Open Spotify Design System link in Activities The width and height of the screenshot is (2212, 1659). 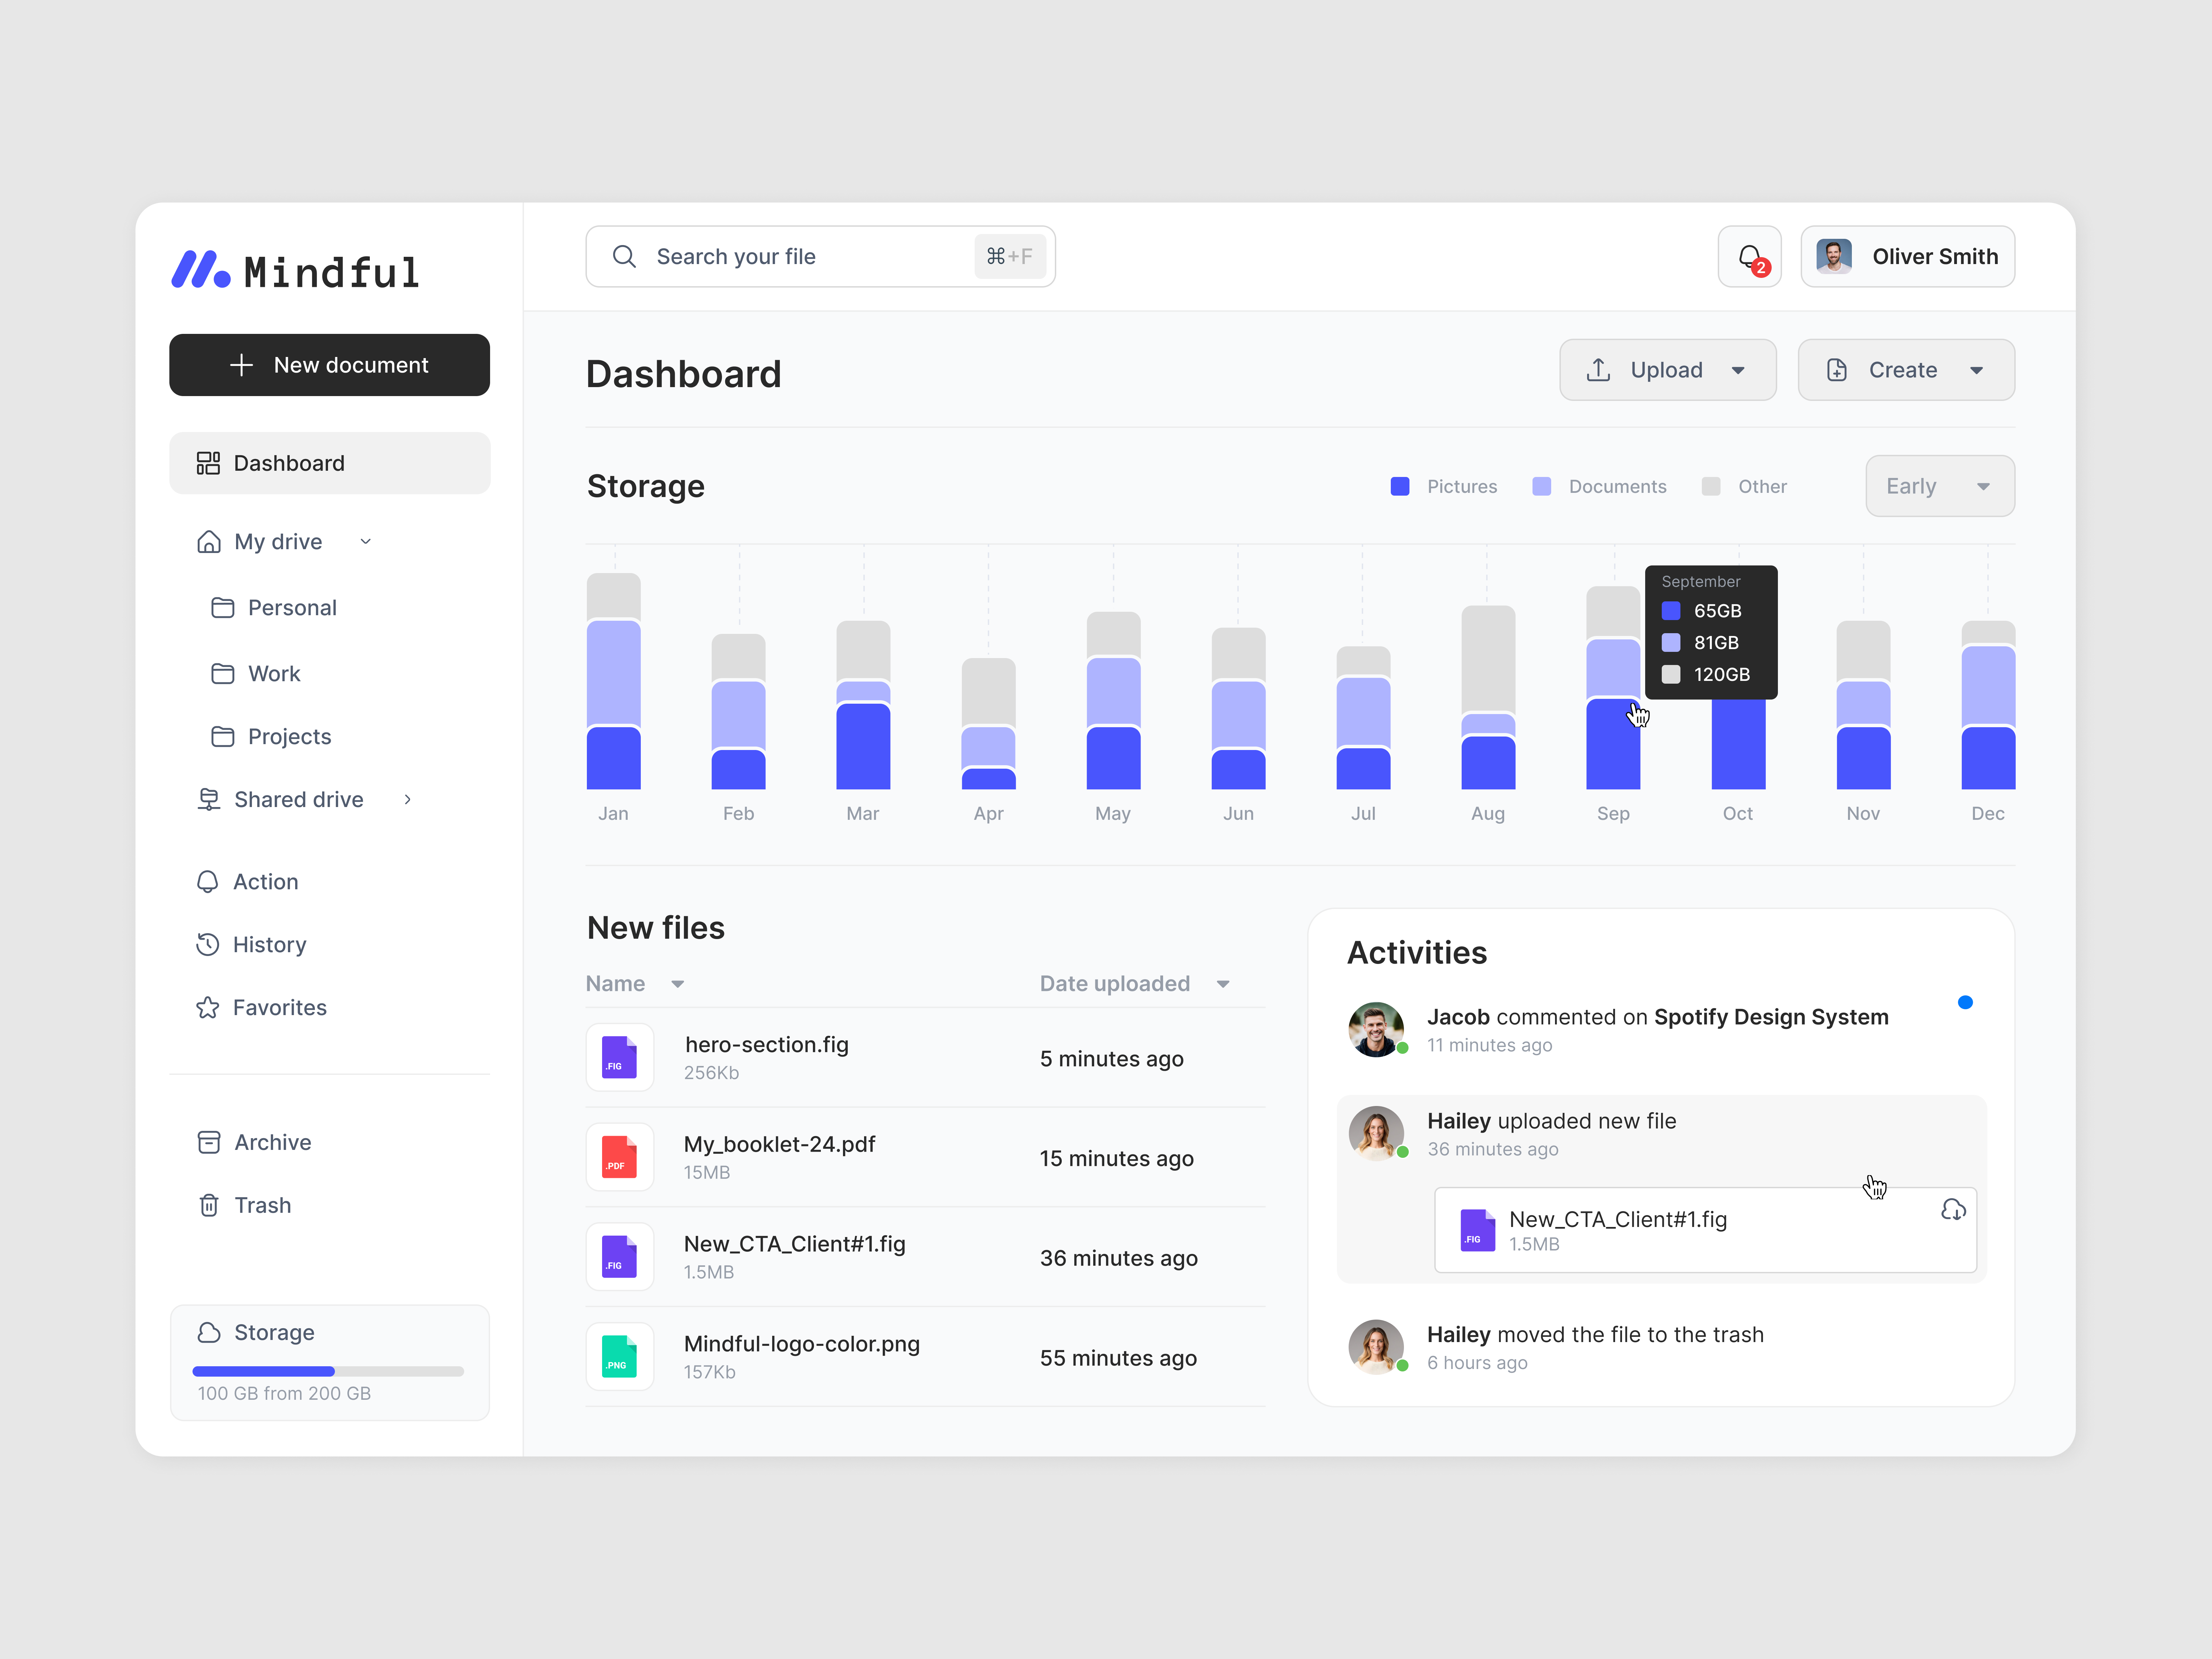1771,1017
